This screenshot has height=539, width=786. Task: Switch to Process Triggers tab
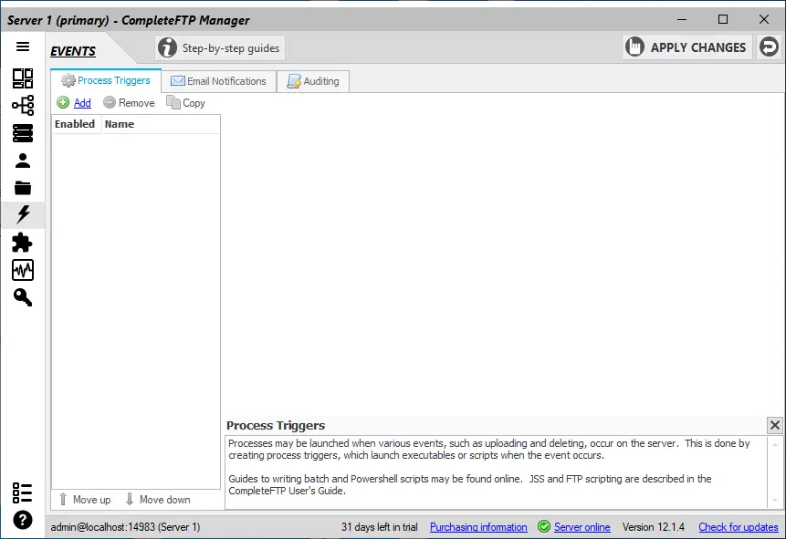coord(106,80)
